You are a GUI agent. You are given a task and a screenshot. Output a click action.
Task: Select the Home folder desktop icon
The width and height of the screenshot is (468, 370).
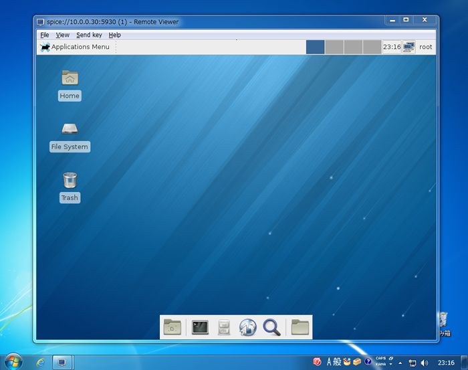[x=70, y=86]
